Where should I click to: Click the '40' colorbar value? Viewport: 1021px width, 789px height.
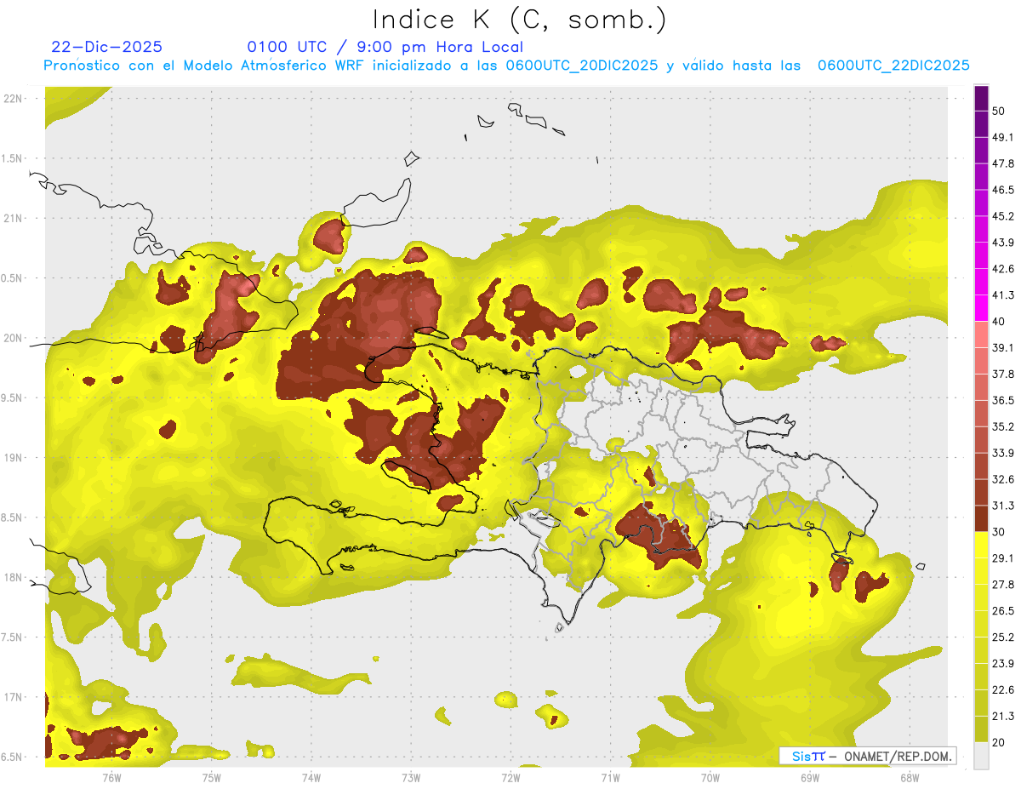999,322
